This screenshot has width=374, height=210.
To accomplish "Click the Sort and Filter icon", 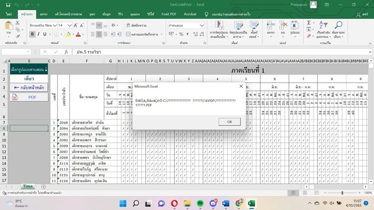I will [323, 25].
